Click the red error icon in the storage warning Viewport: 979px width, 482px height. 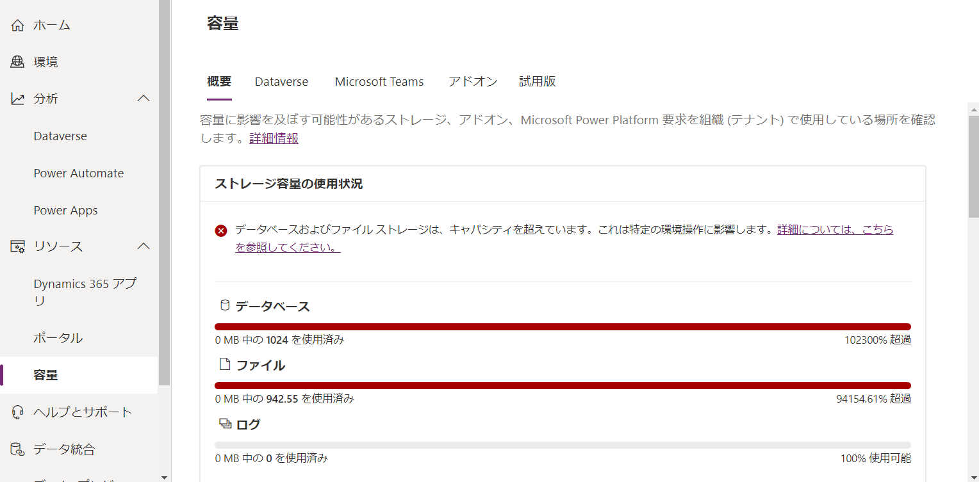[x=221, y=230]
